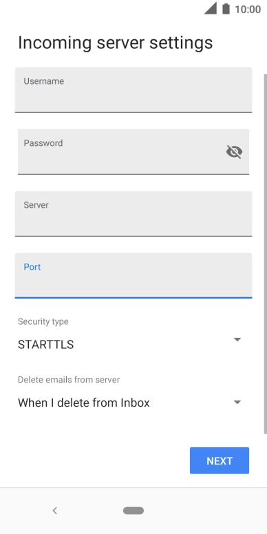Tap the signal strength icon
Screen dimensions: 267x534
click(x=211, y=8)
